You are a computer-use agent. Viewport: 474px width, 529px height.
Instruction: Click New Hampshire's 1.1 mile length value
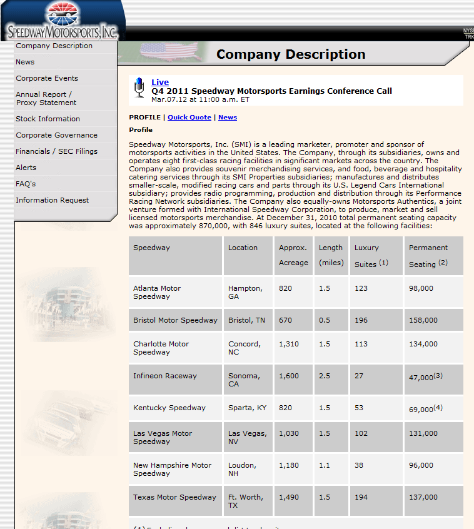pyautogui.click(x=325, y=465)
